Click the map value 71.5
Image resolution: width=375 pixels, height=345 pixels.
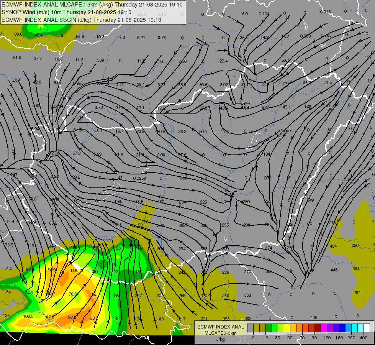pos(328,82)
